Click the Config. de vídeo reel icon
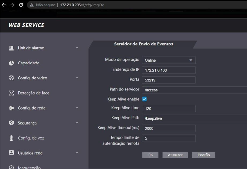The height and width of the screenshot is (169, 247). coord(11,78)
